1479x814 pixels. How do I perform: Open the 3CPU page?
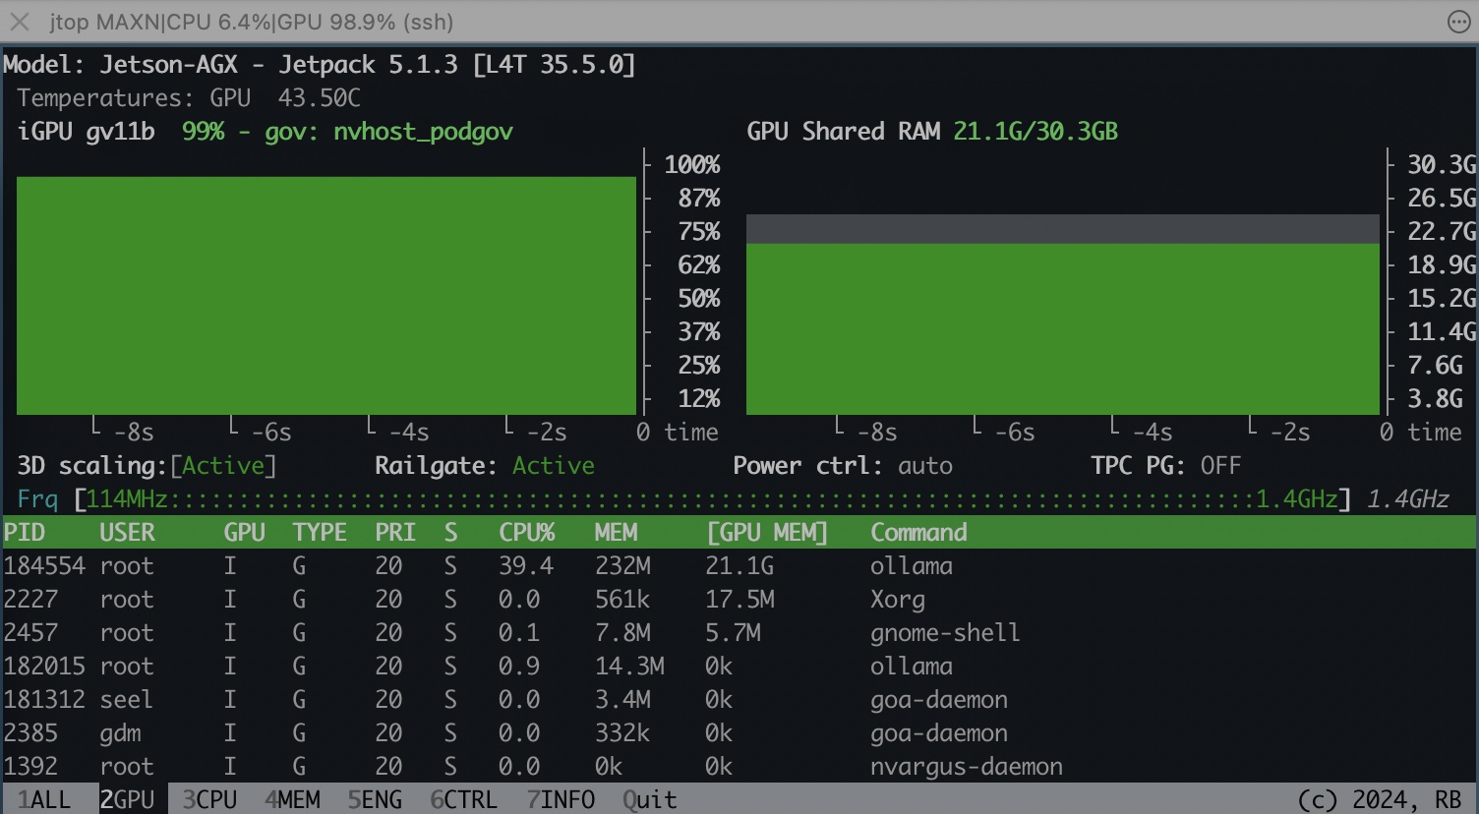[x=209, y=799]
